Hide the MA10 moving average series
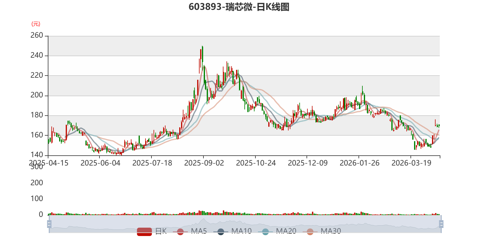 pyautogui.click(x=232, y=231)
